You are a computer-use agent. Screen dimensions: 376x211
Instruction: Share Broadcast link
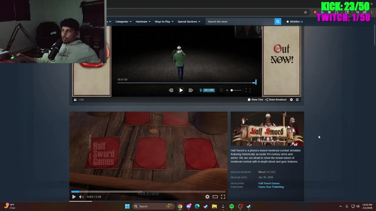pyautogui.click(x=276, y=100)
